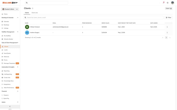The height and width of the screenshot is (110, 177).
Task: Open Integrations from the sidebar
Action: (7, 84)
